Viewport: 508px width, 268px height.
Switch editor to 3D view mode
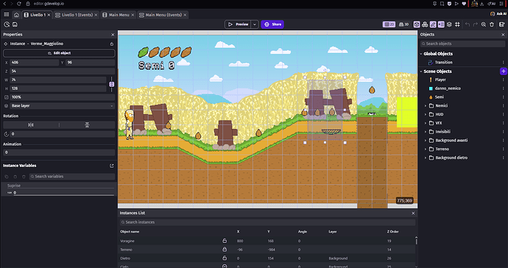pyautogui.click(x=403, y=24)
